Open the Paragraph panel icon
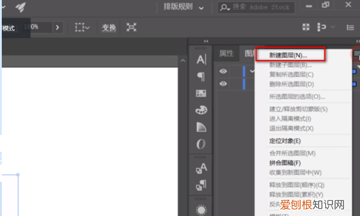The image size is (360, 216). [201, 77]
